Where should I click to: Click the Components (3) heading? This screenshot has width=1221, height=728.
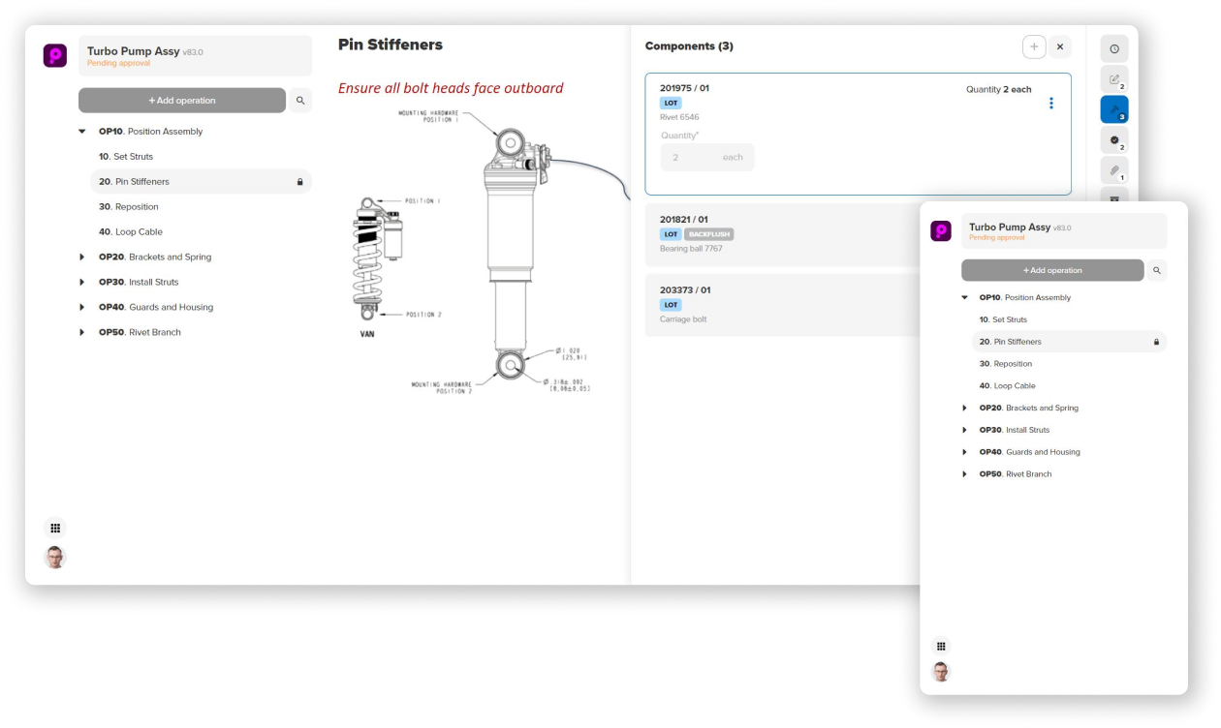pos(689,46)
